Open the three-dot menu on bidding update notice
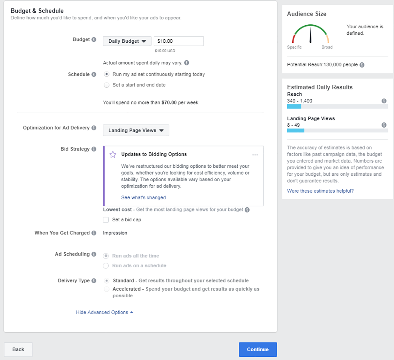 tap(255, 155)
